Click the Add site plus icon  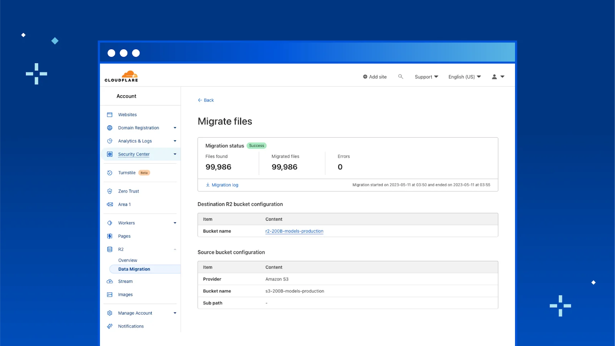(x=365, y=77)
